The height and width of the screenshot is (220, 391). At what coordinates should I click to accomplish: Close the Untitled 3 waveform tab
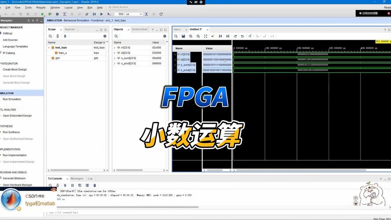[208, 29]
